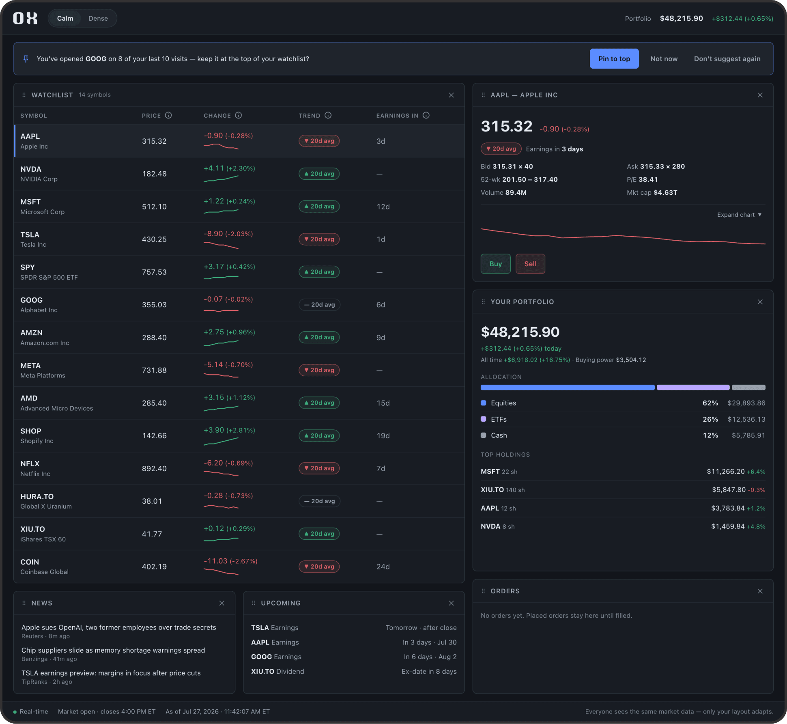This screenshot has width=787, height=724.
Task: Click the OX logo icon
Action: tap(25, 18)
